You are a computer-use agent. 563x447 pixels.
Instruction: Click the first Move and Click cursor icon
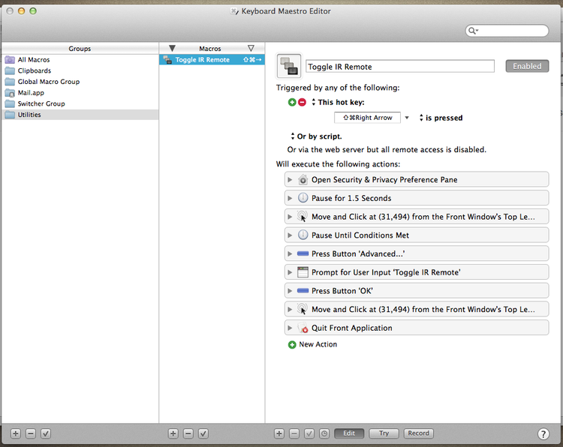(x=303, y=216)
